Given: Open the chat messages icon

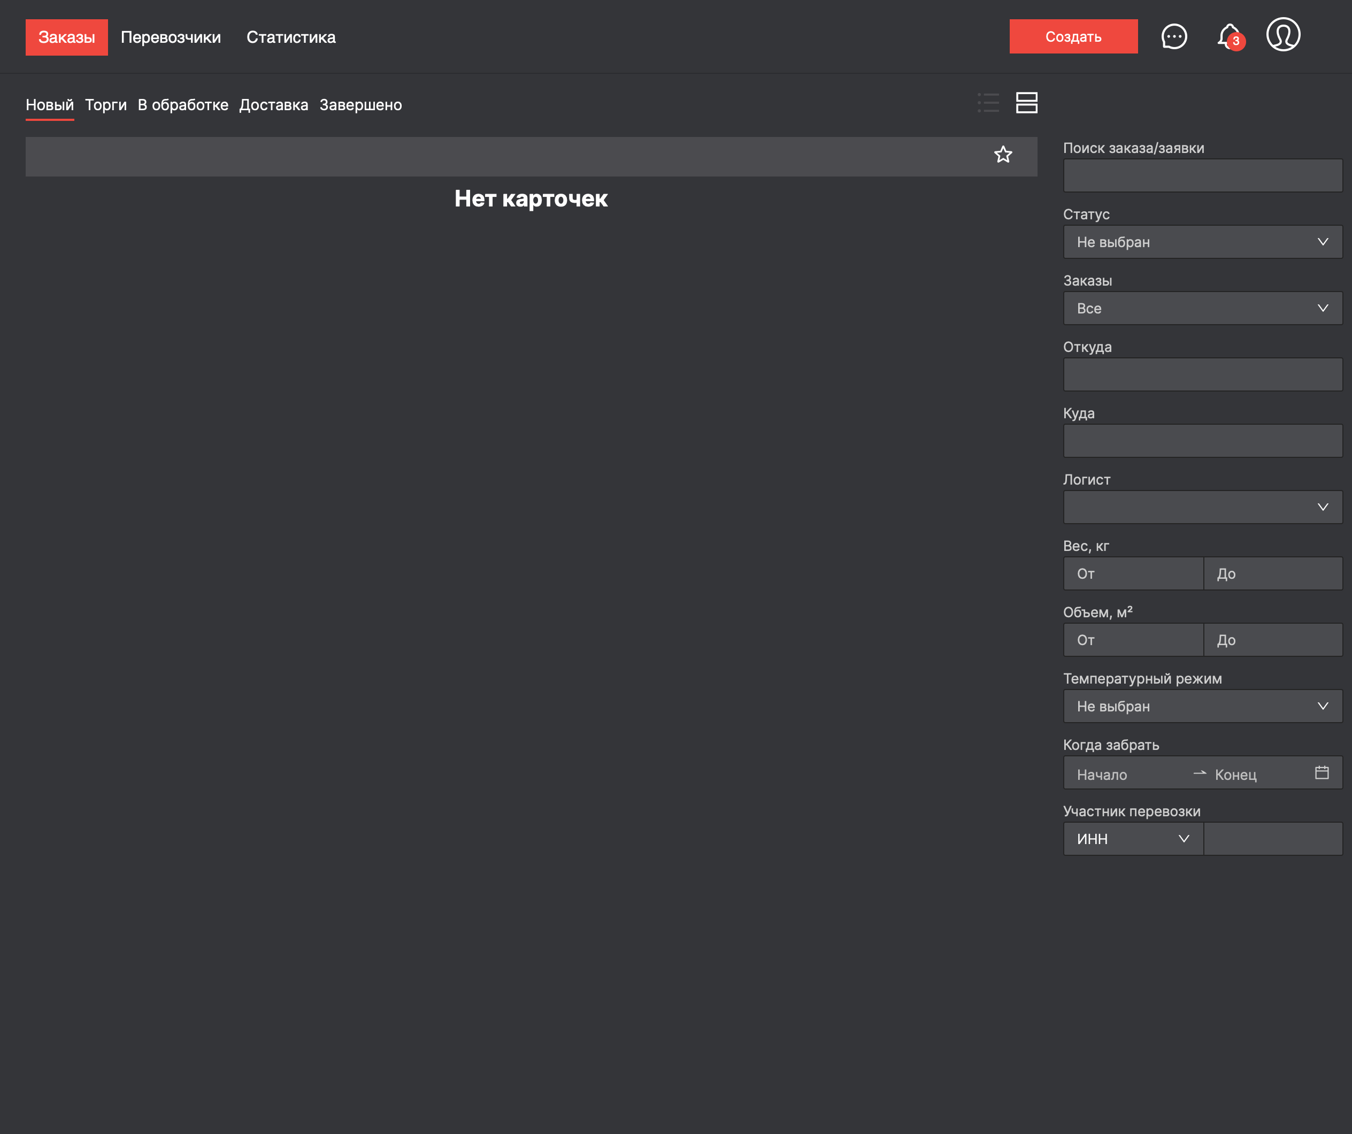Looking at the screenshot, I should coord(1174,37).
